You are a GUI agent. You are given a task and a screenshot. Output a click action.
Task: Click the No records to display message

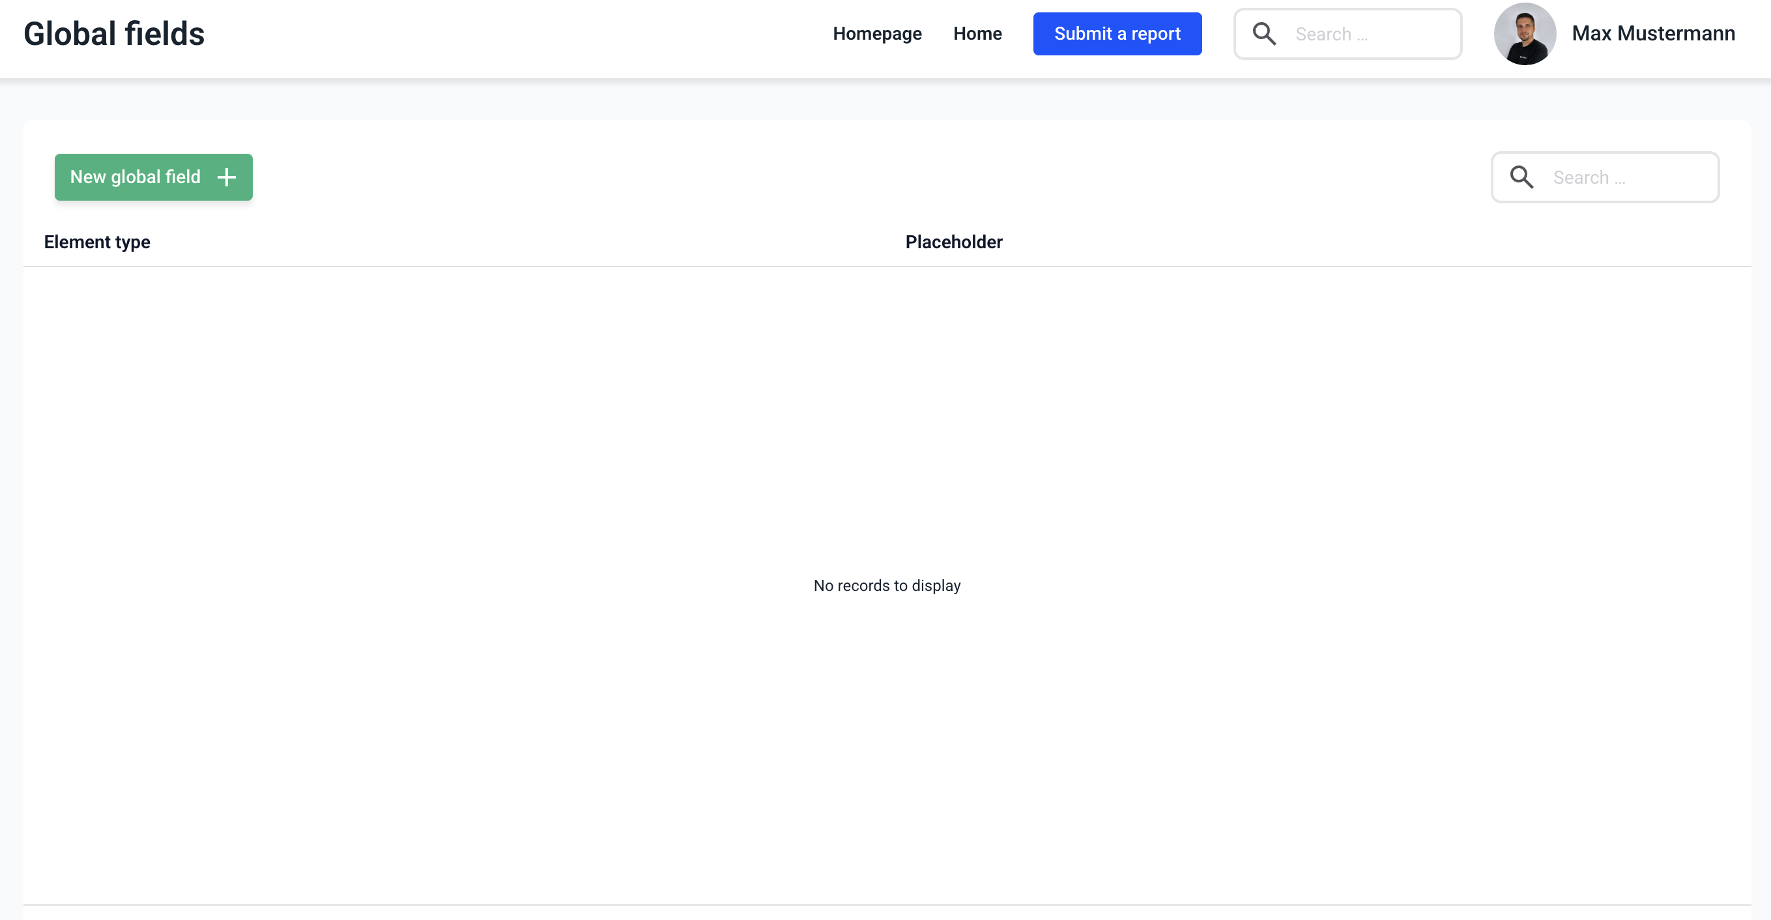point(887,586)
